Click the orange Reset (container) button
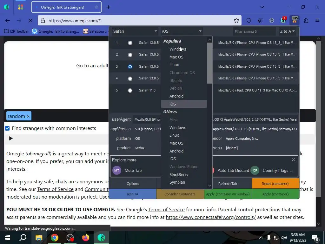The image size is (325, 244). pyautogui.click(x=275, y=183)
